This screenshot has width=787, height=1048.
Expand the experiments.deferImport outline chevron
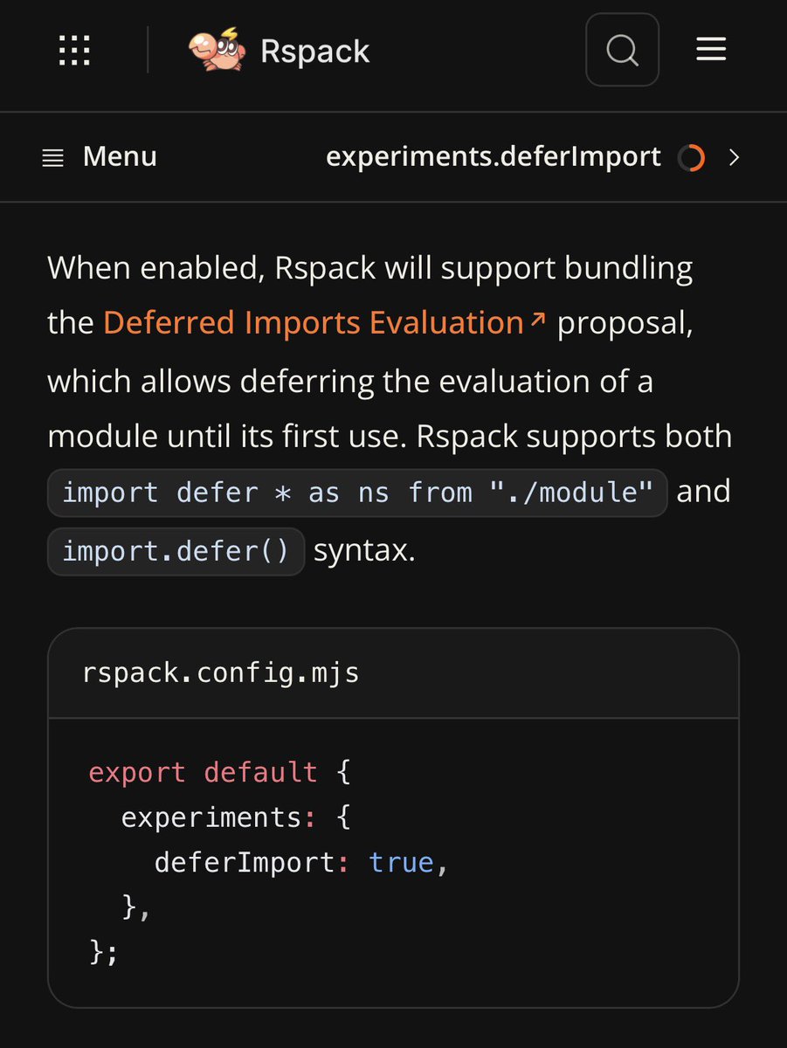pos(734,157)
